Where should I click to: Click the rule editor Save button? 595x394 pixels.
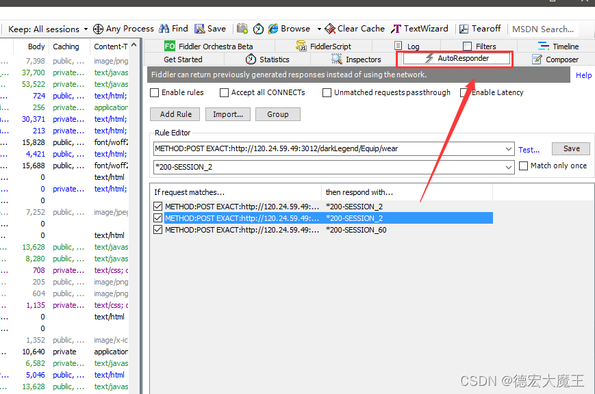click(571, 148)
